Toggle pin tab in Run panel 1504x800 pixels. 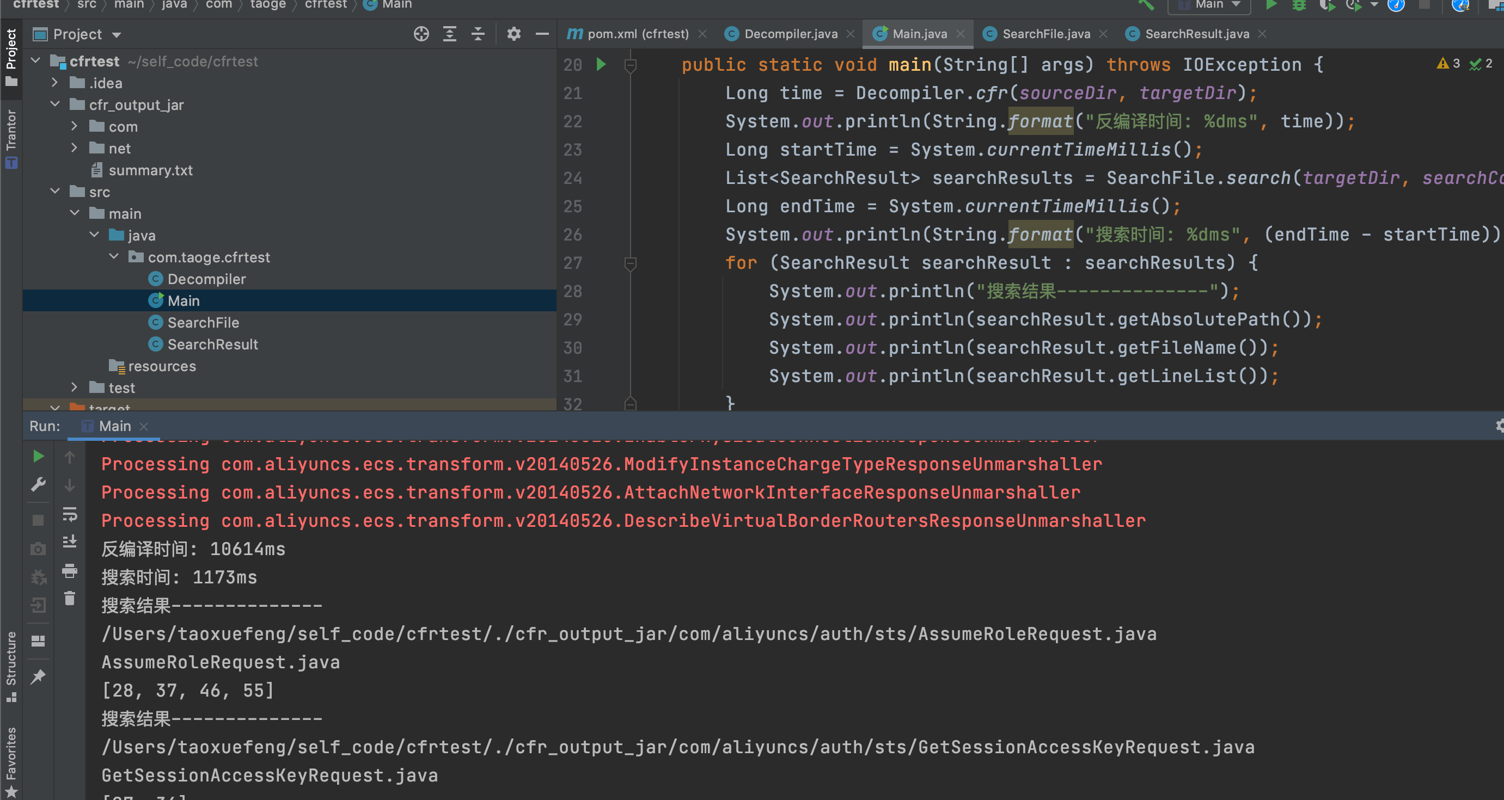(x=39, y=677)
